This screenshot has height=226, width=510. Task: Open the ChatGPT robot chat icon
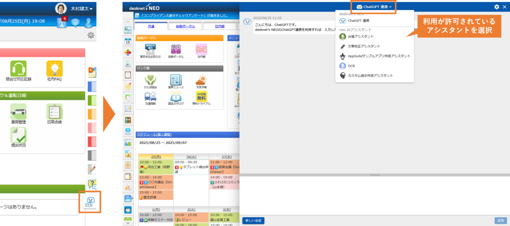pyautogui.click(x=90, y=202)
